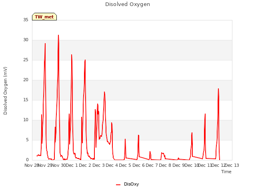Click the y-axis value 25
The height and width of the screenshot is (192, 256).
pos(26,60)
